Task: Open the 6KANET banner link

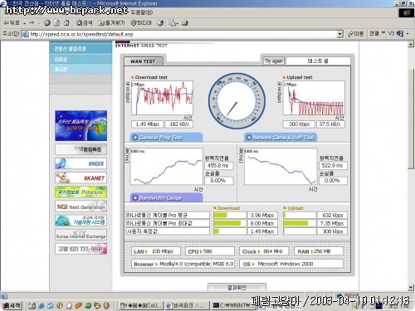Action: tap(81, 177)
